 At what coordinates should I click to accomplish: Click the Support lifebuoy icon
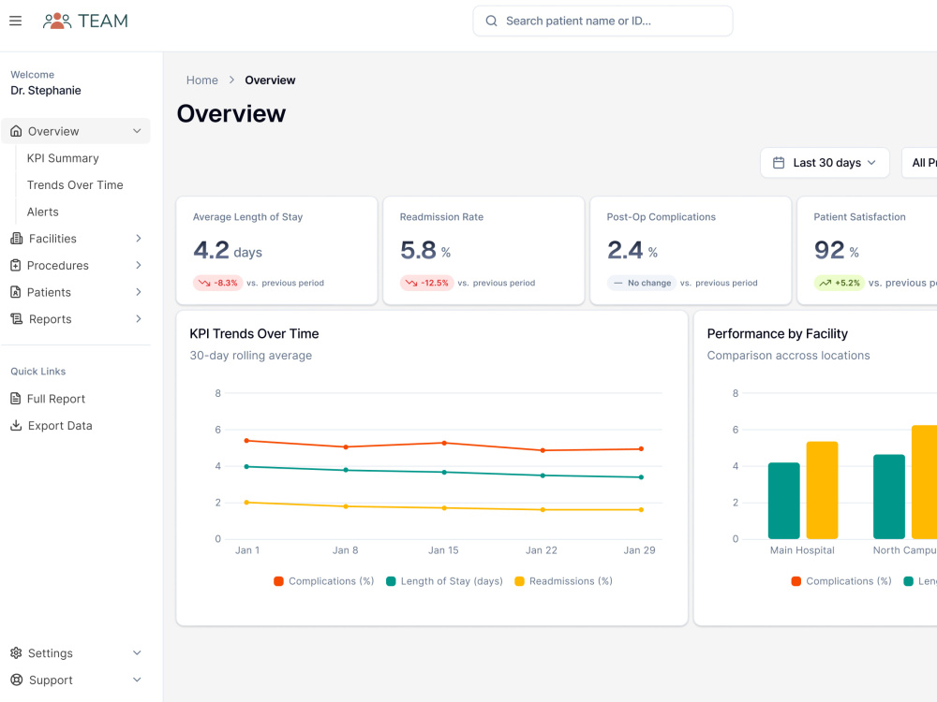16,680
